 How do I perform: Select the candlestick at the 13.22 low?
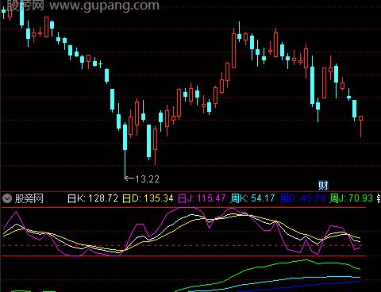[x=125, y=151]
